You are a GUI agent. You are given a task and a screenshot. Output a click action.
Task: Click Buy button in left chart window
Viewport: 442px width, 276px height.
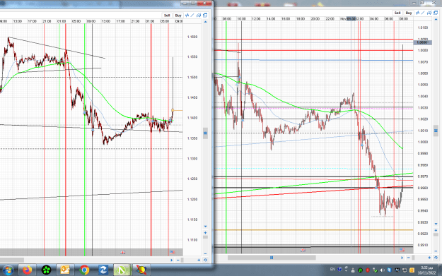pos(178,16)
